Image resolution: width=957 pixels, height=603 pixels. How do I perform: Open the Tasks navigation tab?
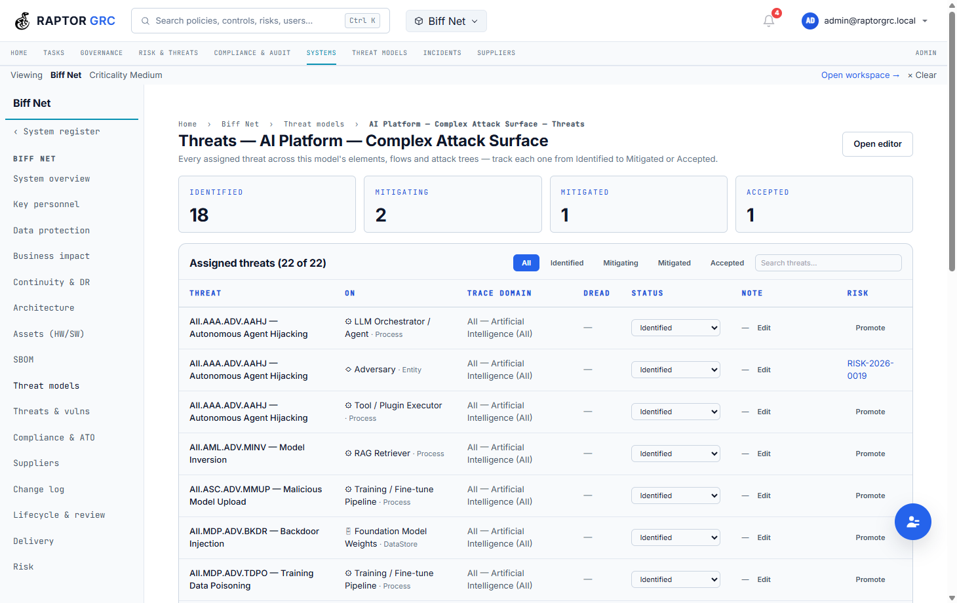(54, 53)
